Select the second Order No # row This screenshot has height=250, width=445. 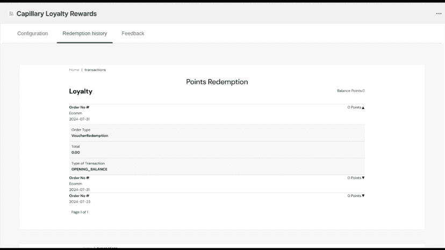pyautogui.click(x=217, y=183)
